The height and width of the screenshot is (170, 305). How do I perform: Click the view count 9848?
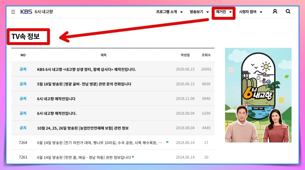click(x=206, y=99)
